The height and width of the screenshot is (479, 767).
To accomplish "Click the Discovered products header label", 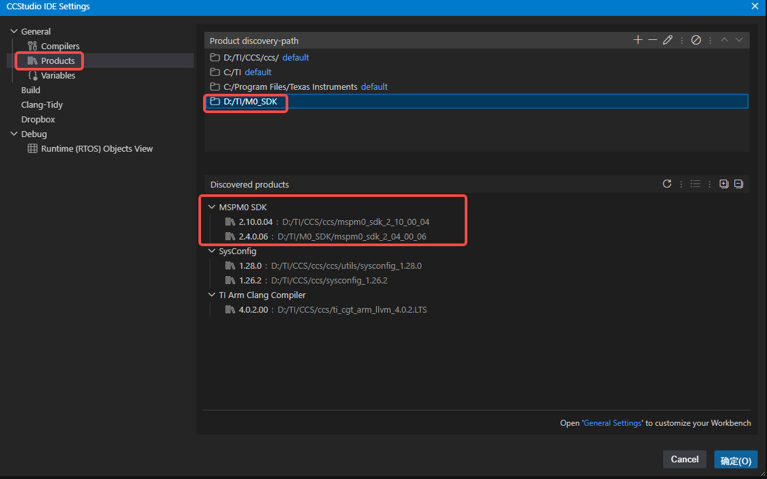I will 250,185.
